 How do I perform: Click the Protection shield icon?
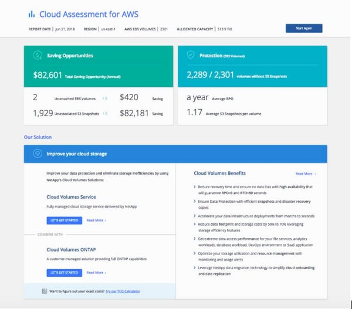190,55
